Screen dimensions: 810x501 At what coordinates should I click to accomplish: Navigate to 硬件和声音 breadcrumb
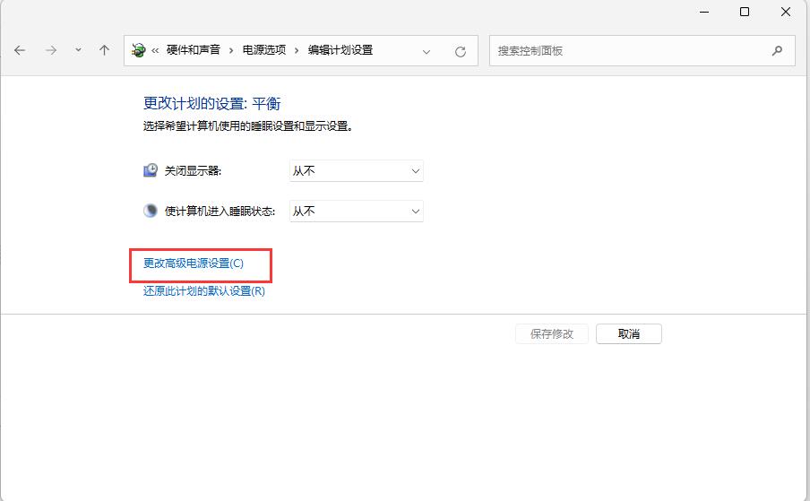click(193, 51)
